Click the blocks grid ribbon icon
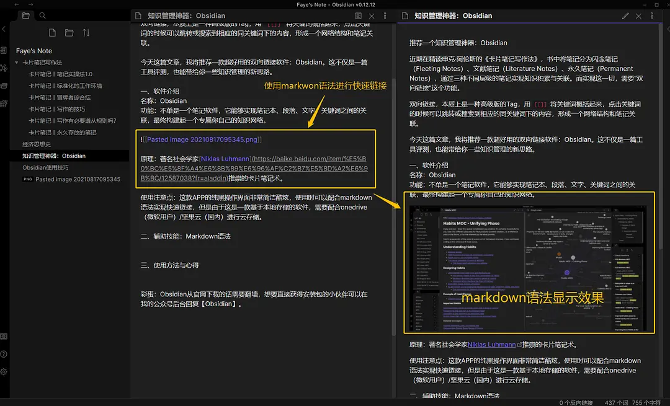Screen dimensions: 670x406 (x=4, y=104)
